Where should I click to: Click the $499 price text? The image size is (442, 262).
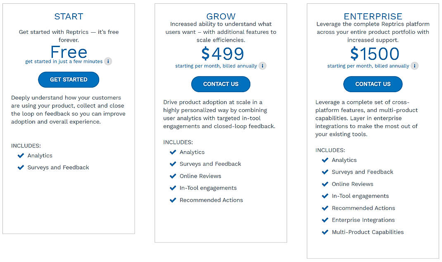coord(222,54)
